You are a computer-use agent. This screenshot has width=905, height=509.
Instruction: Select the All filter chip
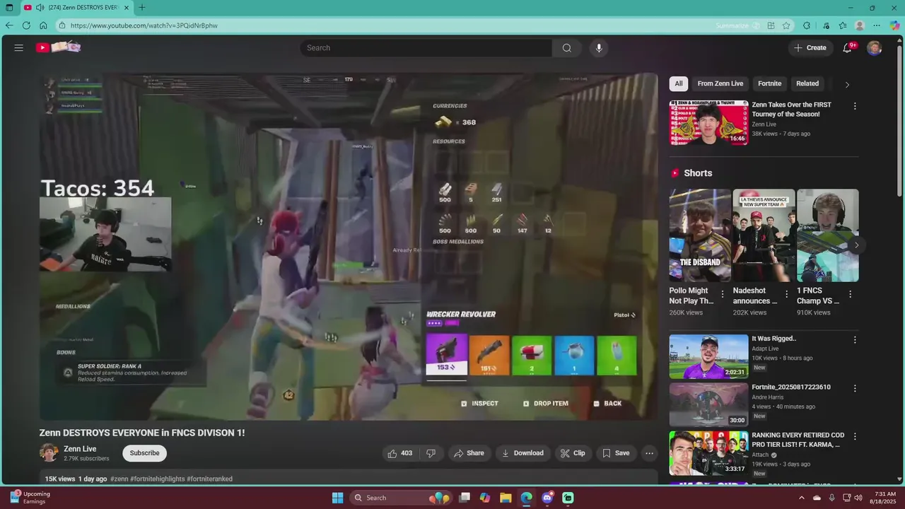(679, 83)
